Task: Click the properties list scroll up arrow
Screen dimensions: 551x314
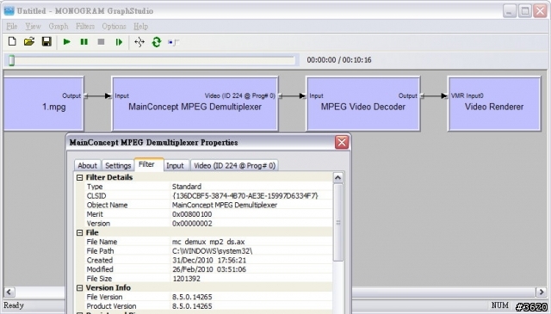Action: tap(337, 177)
